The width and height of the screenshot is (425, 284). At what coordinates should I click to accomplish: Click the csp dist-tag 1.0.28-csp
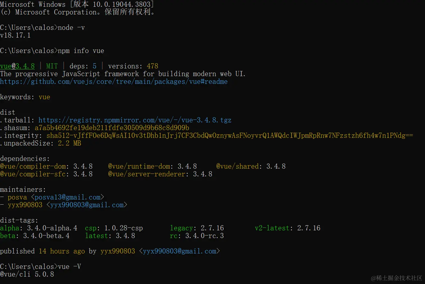click(114, 228)
